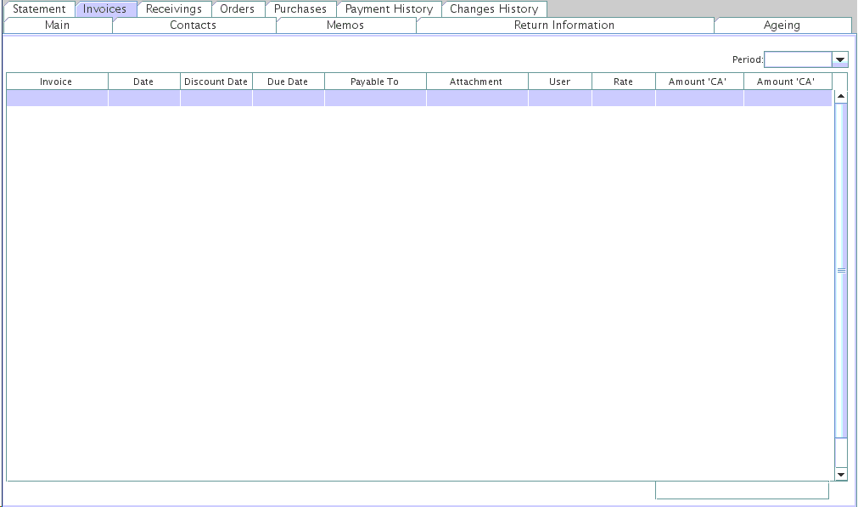Click the total field below the table

[x=742, y=490]
